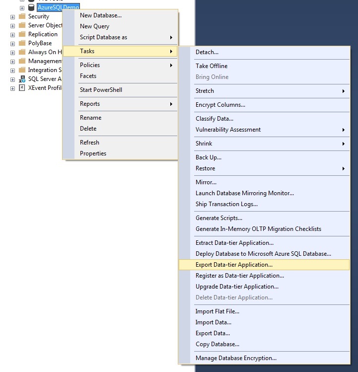
Task: Open the Script Database as submenu
Action: tap(120, 37)
